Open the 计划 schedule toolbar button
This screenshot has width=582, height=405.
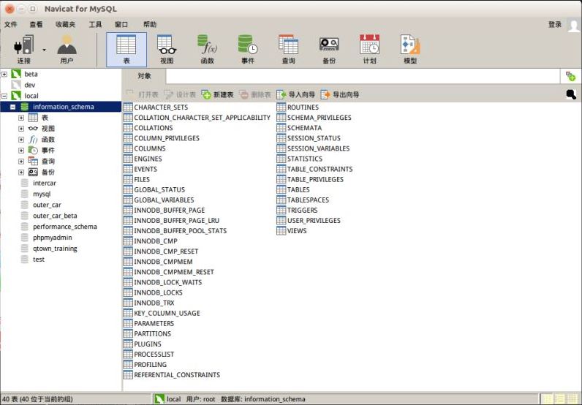click(370, 50)
